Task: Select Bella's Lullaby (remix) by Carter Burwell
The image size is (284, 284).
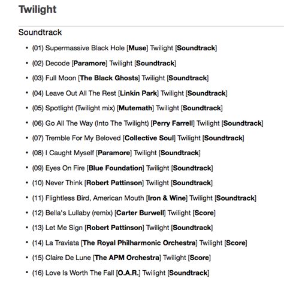Action: tap(124, 213)
